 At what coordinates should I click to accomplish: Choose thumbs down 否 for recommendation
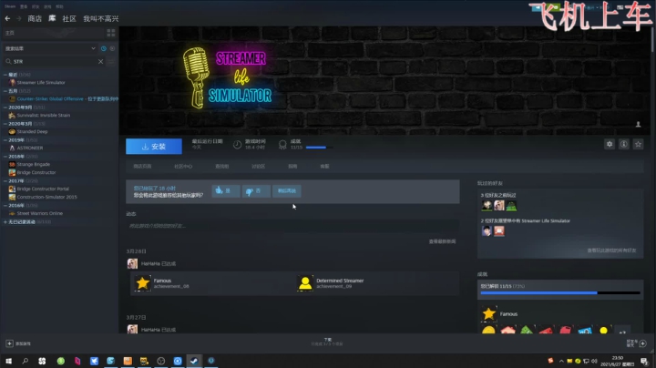point(256,191)
